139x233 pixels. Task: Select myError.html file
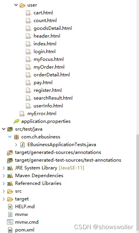(42, 114)
